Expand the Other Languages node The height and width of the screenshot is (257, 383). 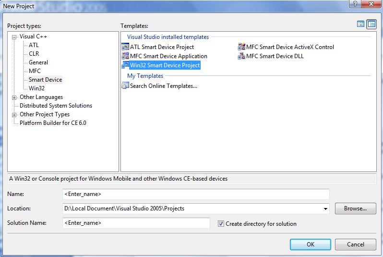14,98
